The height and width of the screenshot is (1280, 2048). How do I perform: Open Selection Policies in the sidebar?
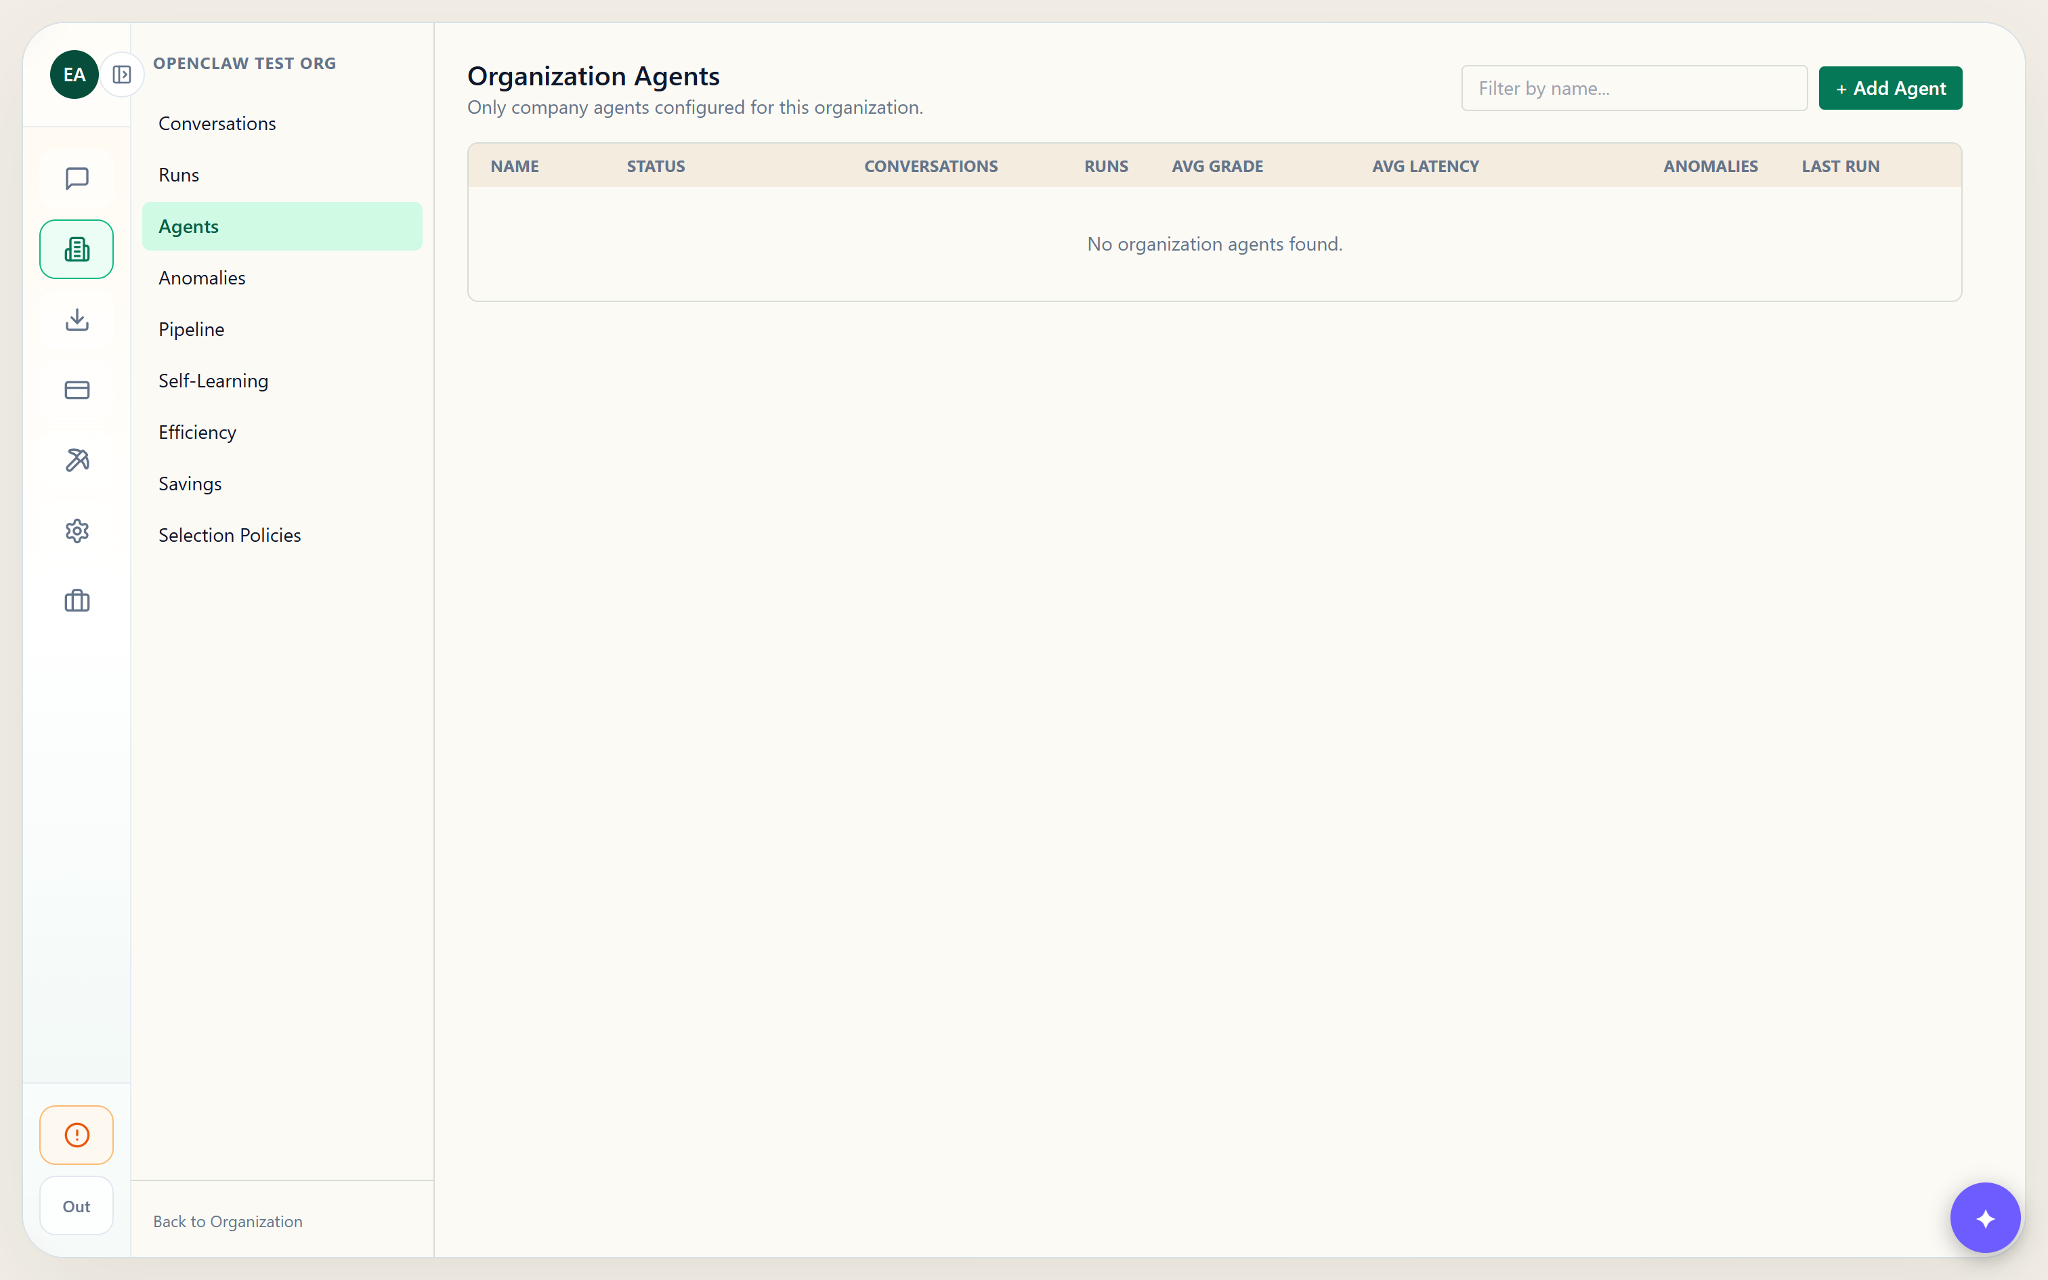282,535
